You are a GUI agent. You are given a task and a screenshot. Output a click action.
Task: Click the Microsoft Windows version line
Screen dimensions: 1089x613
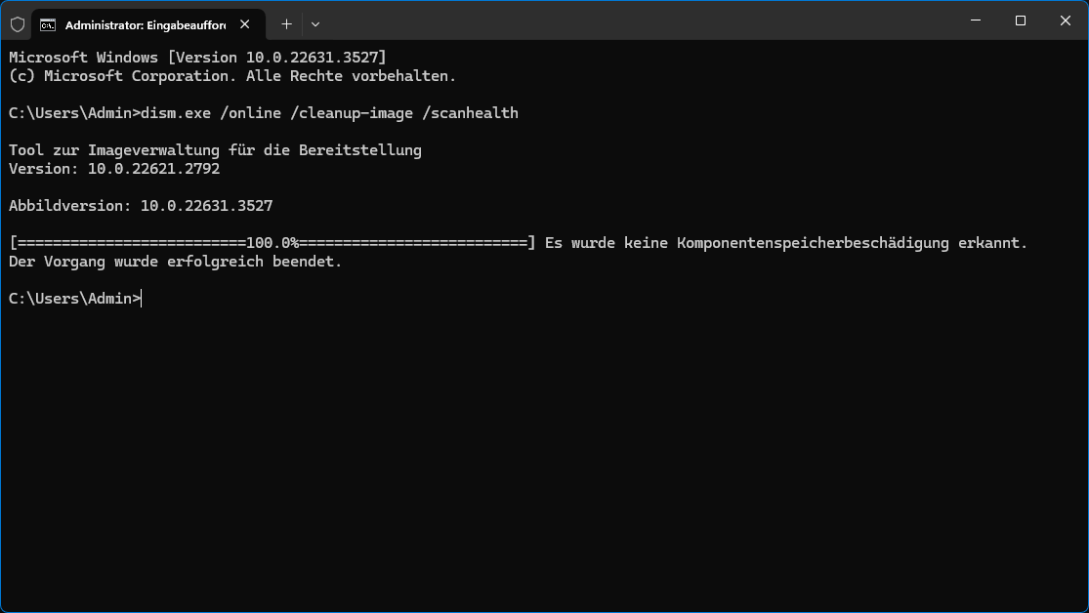tap(197, 58)
